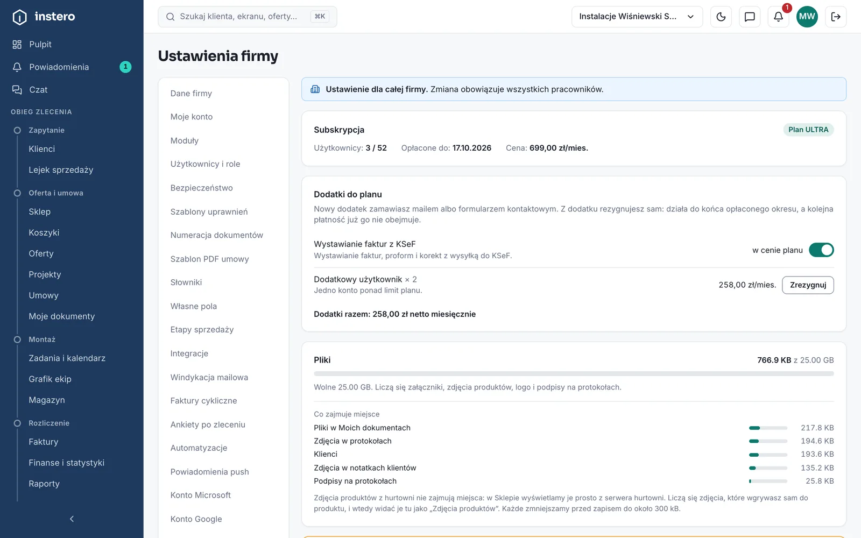Collapse the sidebar with the chevron
The image size is (861, 538).
coord(72,519)
